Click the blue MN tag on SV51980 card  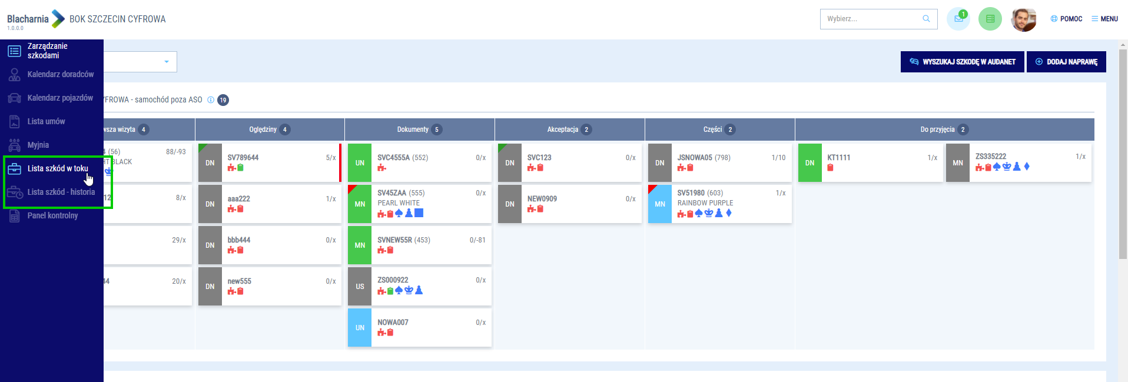(659, 204)
